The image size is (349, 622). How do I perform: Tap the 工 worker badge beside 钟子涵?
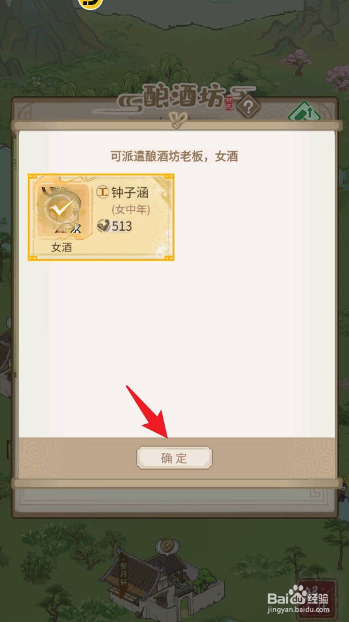[x=103, y=192]
